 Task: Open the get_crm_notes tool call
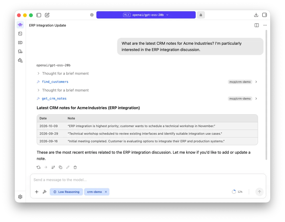point(54,99)
